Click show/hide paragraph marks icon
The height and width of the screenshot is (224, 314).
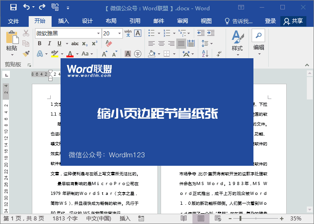click(x=219, y=54)
